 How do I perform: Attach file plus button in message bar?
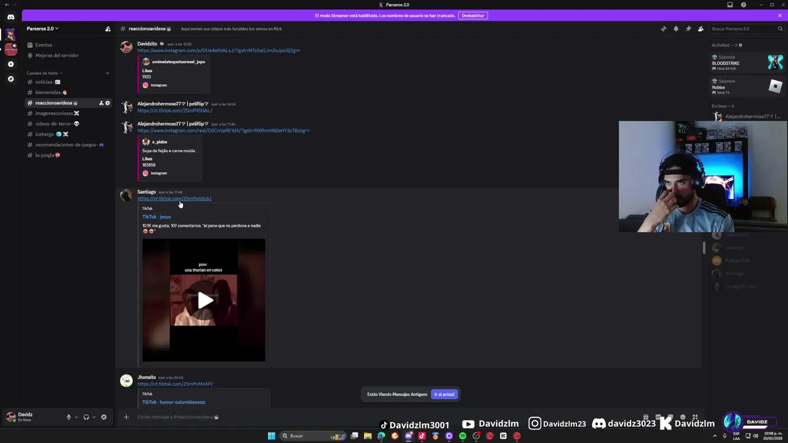(126, 417)
